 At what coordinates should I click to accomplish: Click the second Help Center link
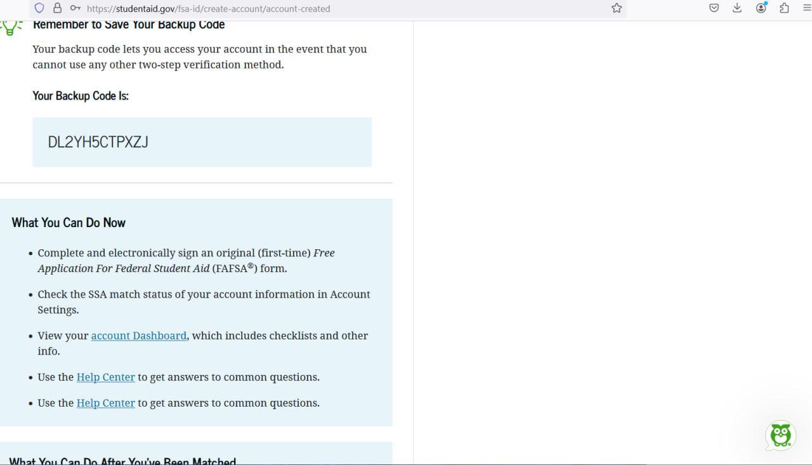[105, 403]
